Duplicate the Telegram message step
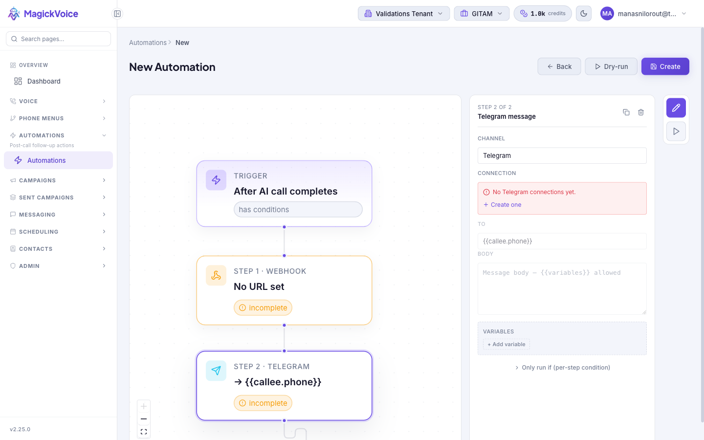Image resolution: width=704 pixels, height=440 pixels. pos(626,112)
